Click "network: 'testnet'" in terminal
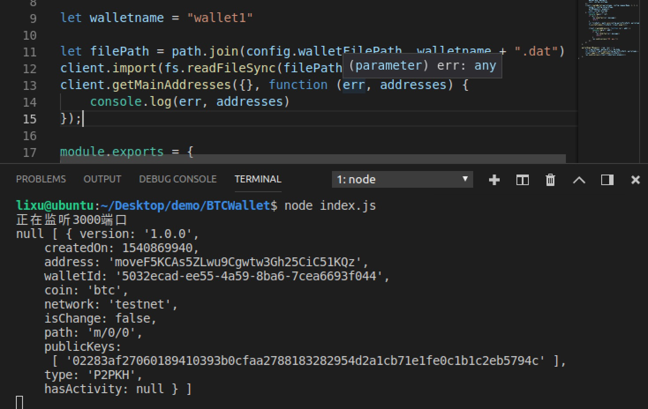This screenshot has height=409, width=648. 108,304
